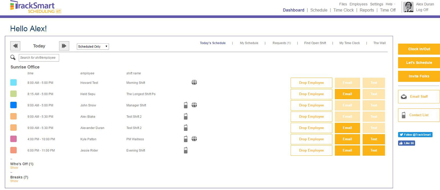This screenshot has height=190, width=440.
Task: Click the blue swatch for Manager Shift
Action: [13, 105]
